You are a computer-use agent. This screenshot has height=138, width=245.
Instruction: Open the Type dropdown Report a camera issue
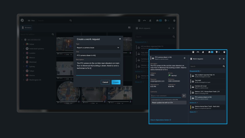(x=98, y=48)
